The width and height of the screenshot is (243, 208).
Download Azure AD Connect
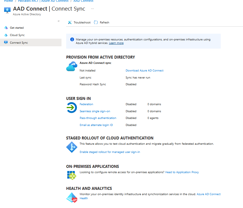click(x=144, y=70)
